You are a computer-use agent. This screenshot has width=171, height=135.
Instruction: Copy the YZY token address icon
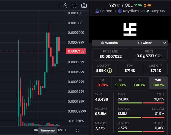coord(119,5)
